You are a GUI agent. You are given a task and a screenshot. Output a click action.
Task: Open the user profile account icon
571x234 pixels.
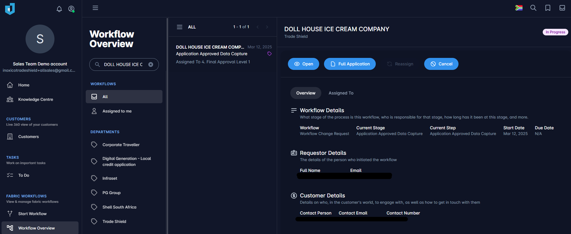71,9
